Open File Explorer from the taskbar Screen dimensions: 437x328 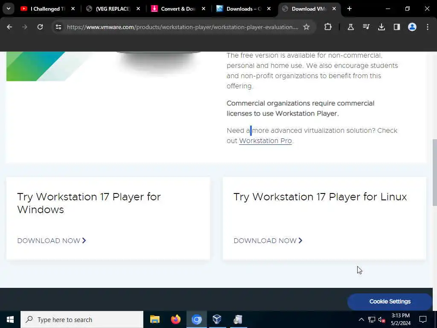[154, 319]
